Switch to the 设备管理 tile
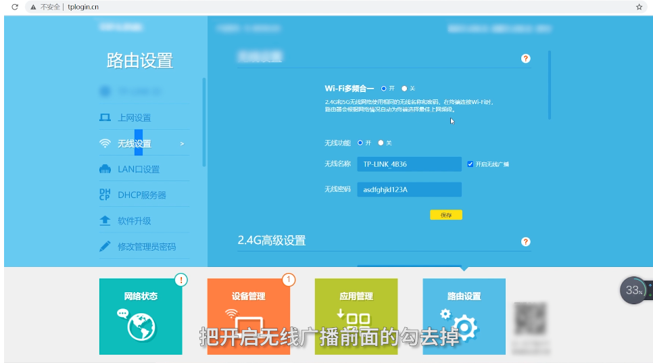 tap(248, 316)
